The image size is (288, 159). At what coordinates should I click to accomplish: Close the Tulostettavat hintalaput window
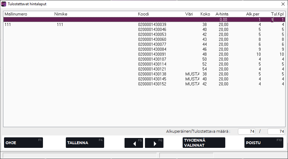pyautogui.click(x=283, y=4)
